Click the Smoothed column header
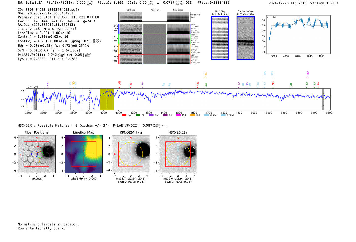Viewport: 356px width, 242px height. click(x=178, y=10)
